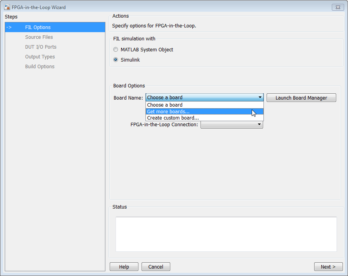Close the wizard with the X button
Screen dimensions: 348x276
[x=338, y=7]
